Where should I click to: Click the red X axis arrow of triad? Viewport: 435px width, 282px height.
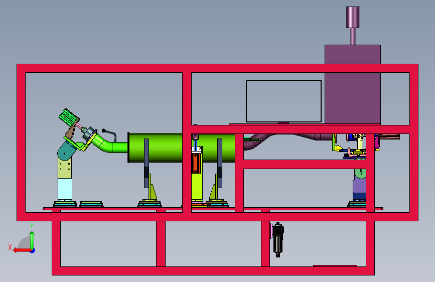point(22,250)
